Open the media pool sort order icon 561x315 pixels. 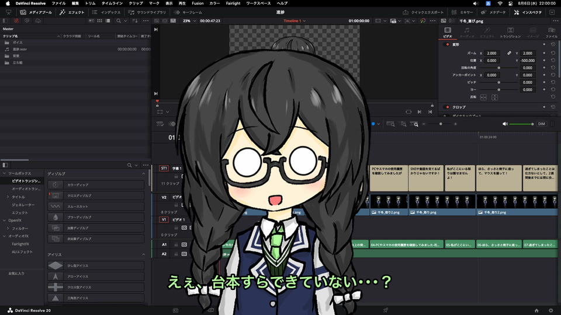tap(135, 21)
